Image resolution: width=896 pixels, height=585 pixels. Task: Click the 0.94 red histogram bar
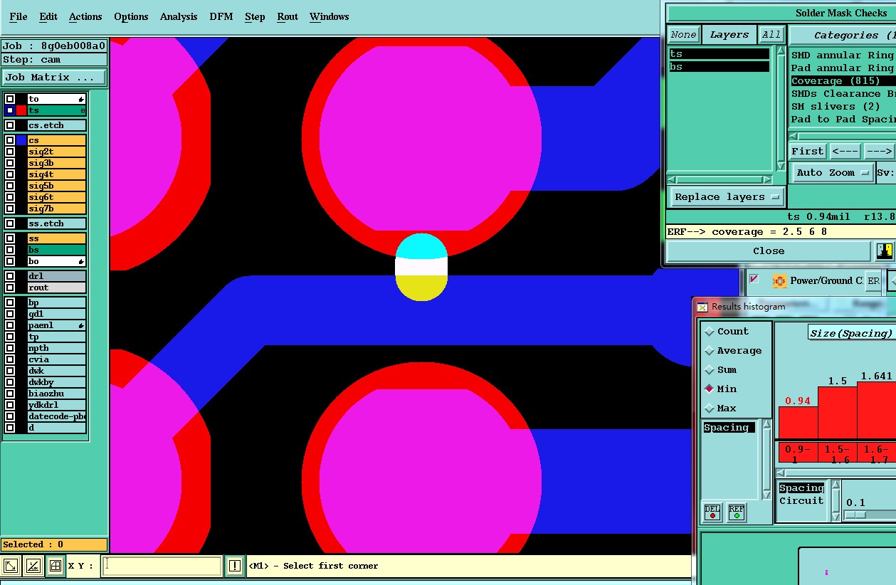(x=798, y=422)
